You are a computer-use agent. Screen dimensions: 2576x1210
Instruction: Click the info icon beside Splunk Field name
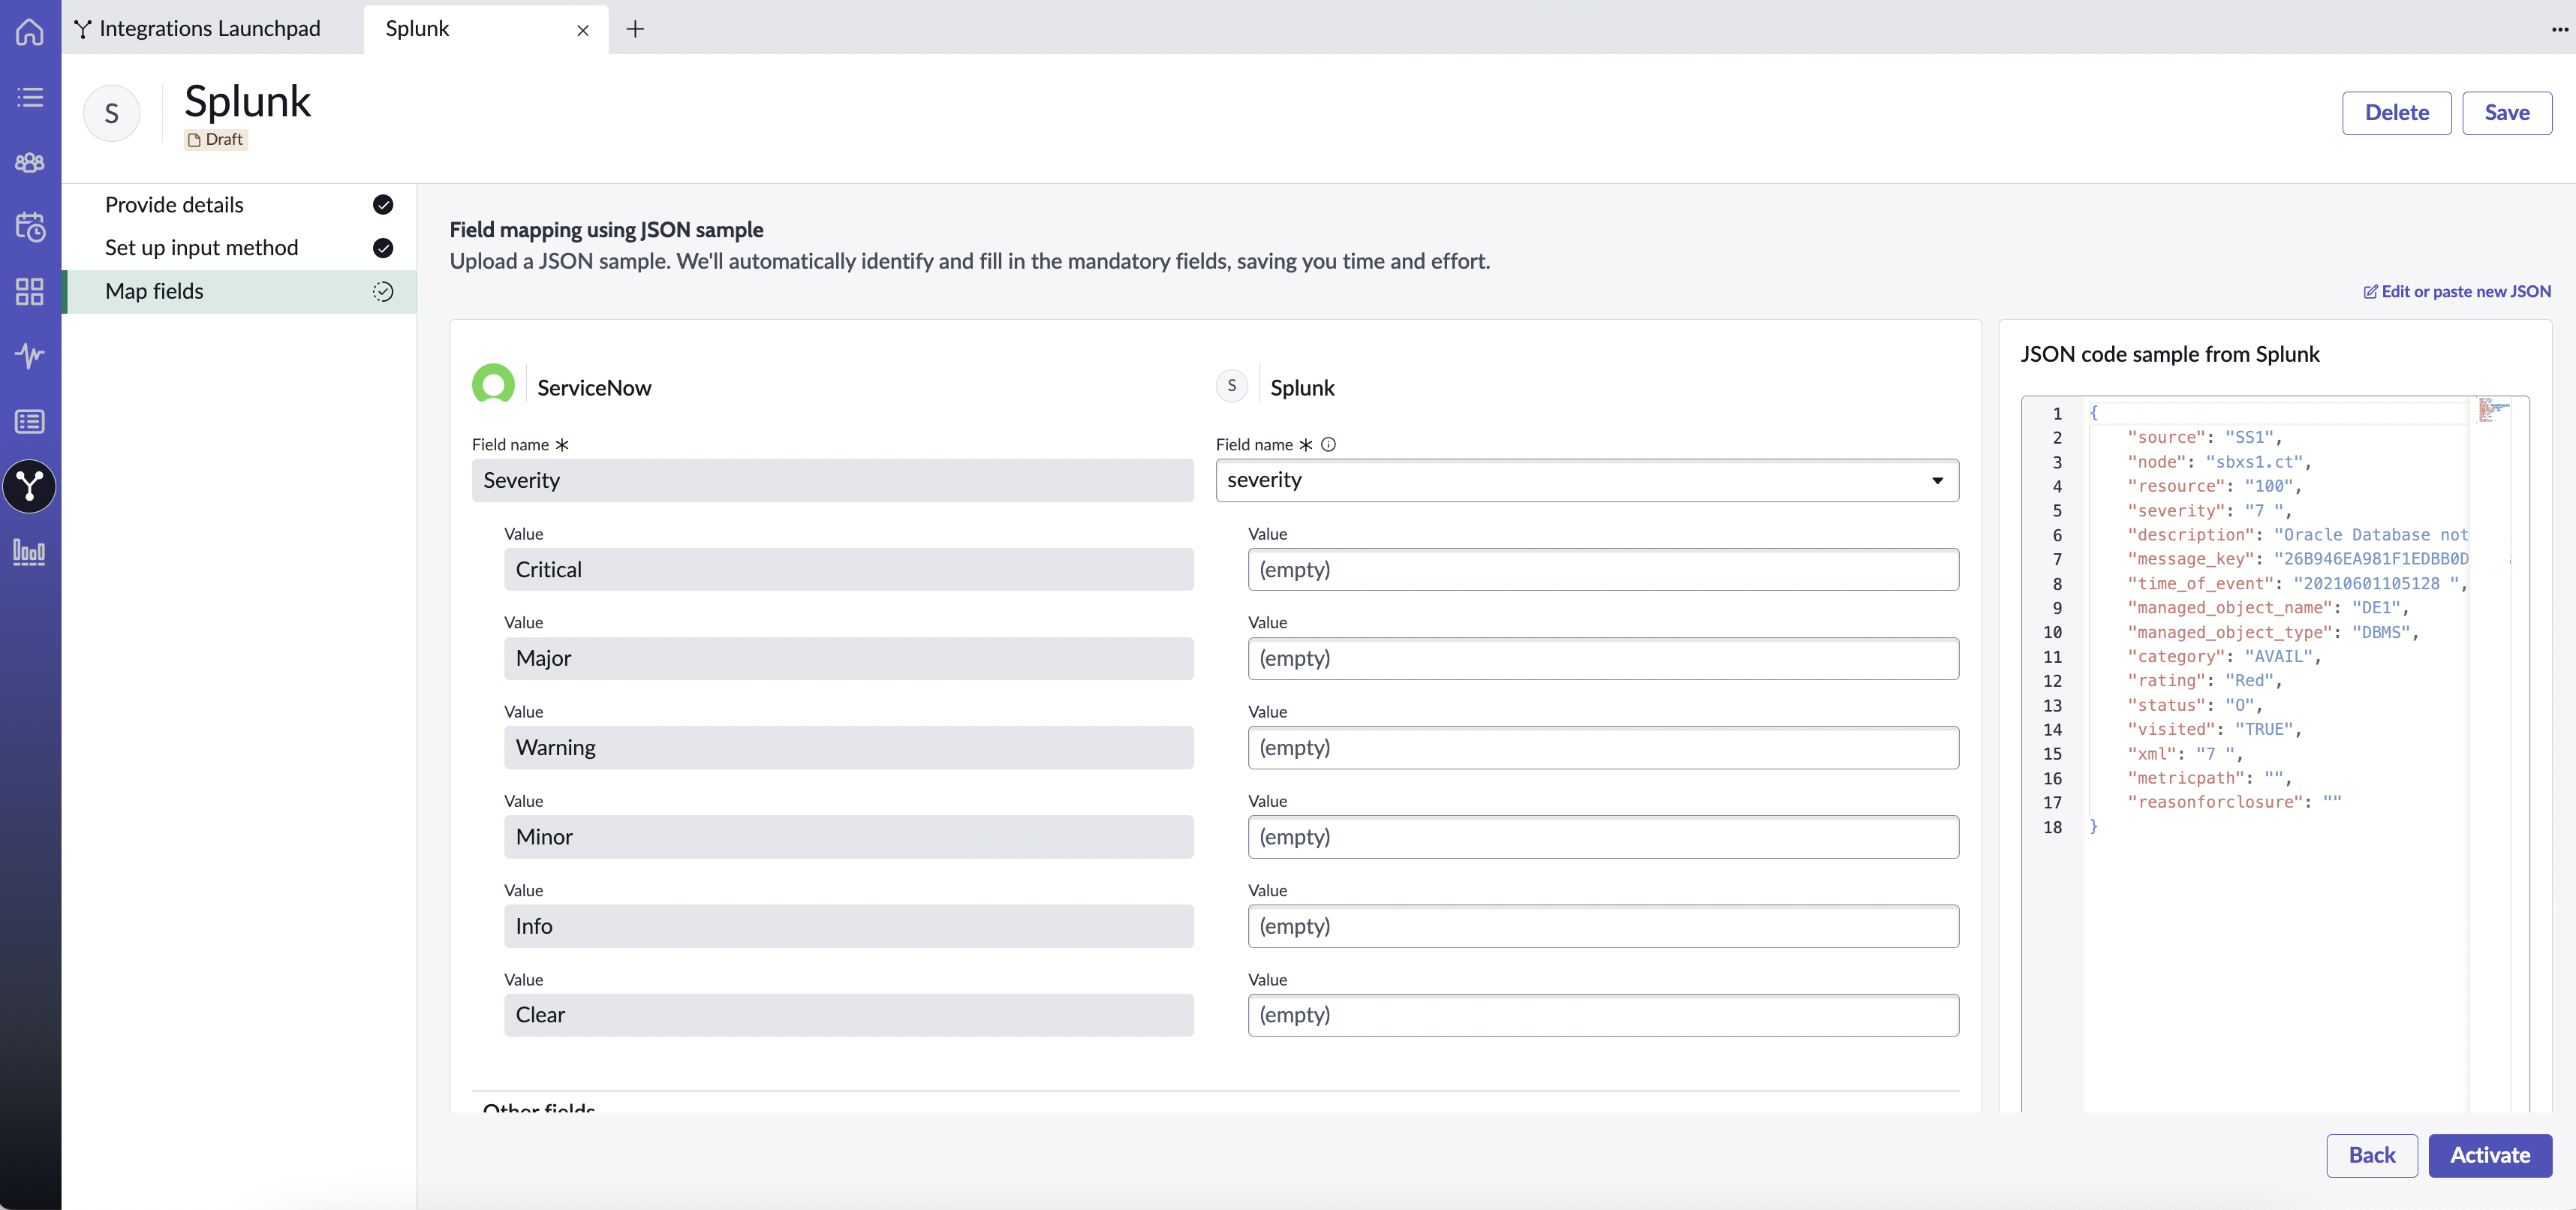point(1328,445)
